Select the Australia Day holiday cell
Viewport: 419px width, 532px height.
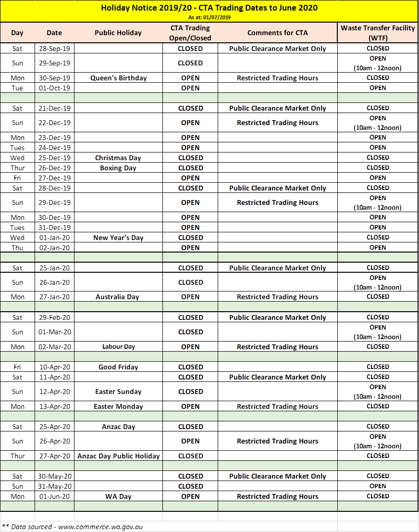[118, 297]
